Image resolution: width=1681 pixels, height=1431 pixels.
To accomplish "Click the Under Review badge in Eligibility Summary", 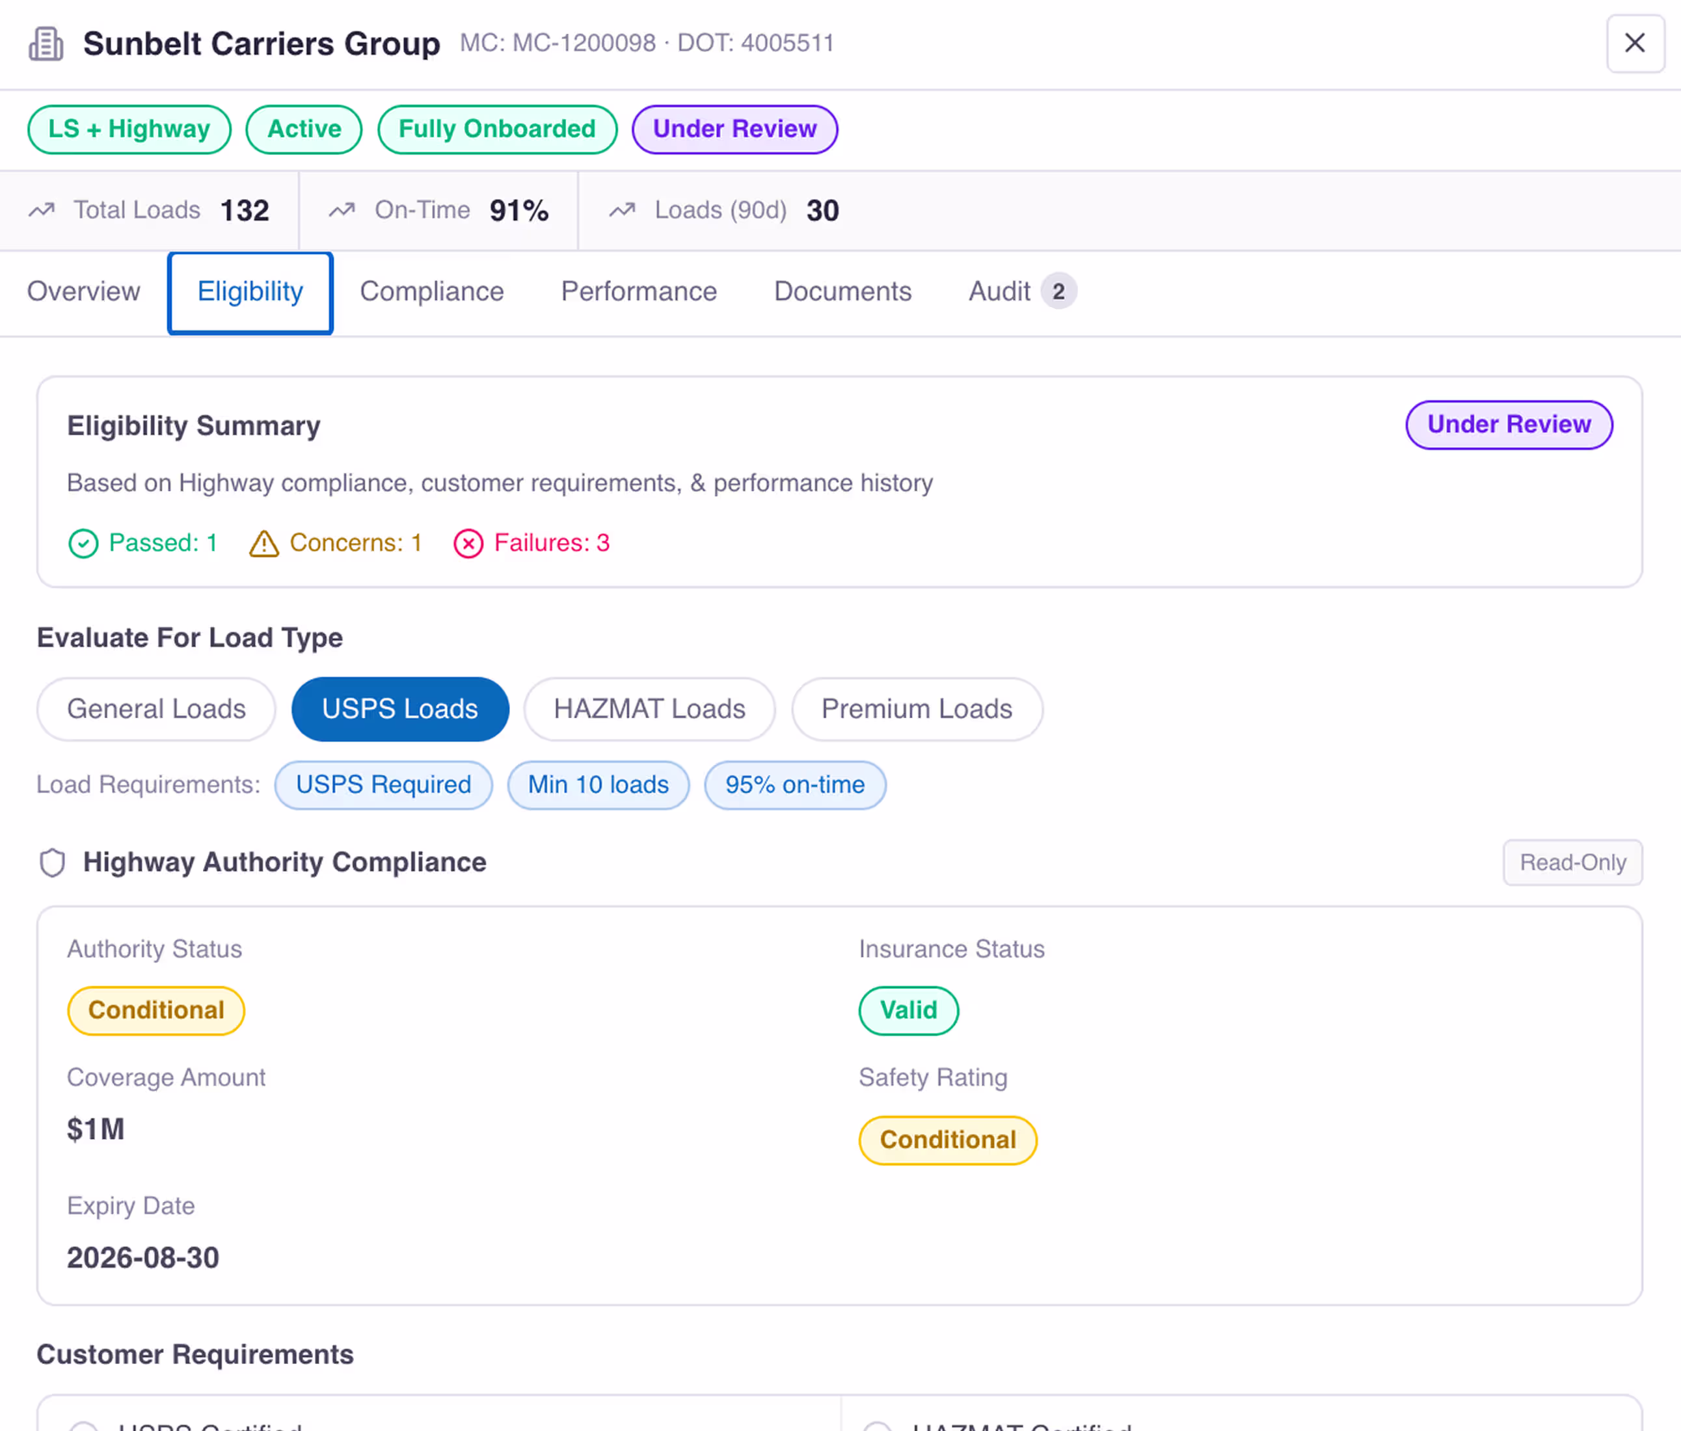I will 1509,425.
